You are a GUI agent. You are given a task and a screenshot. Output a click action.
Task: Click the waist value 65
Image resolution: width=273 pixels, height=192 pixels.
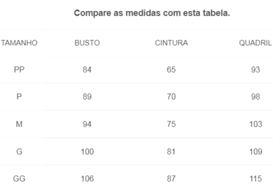click(x=171, y=70)
